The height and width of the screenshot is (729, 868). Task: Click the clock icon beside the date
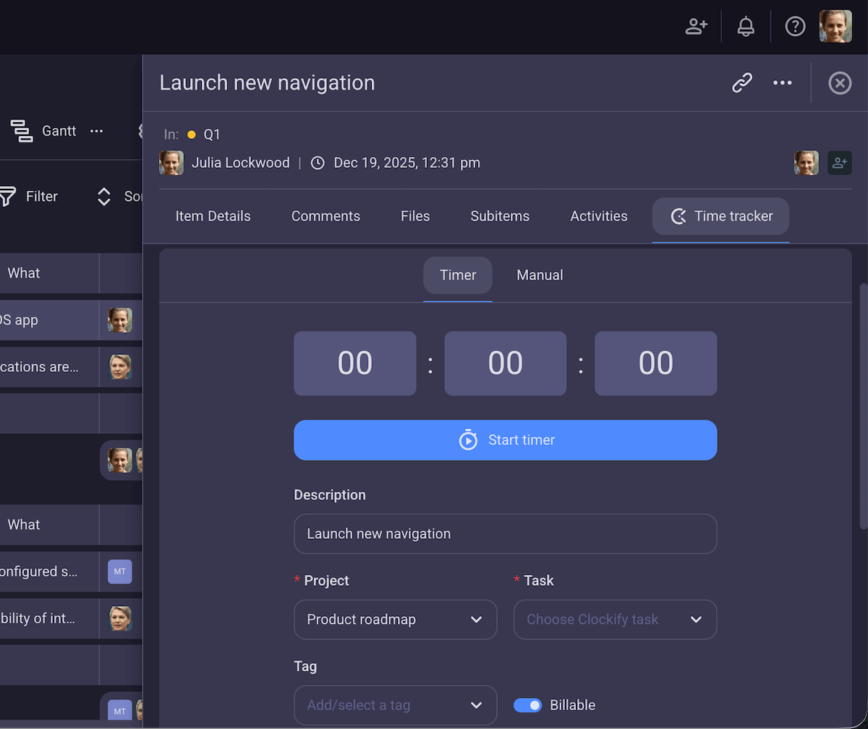[x=317, y=163]
